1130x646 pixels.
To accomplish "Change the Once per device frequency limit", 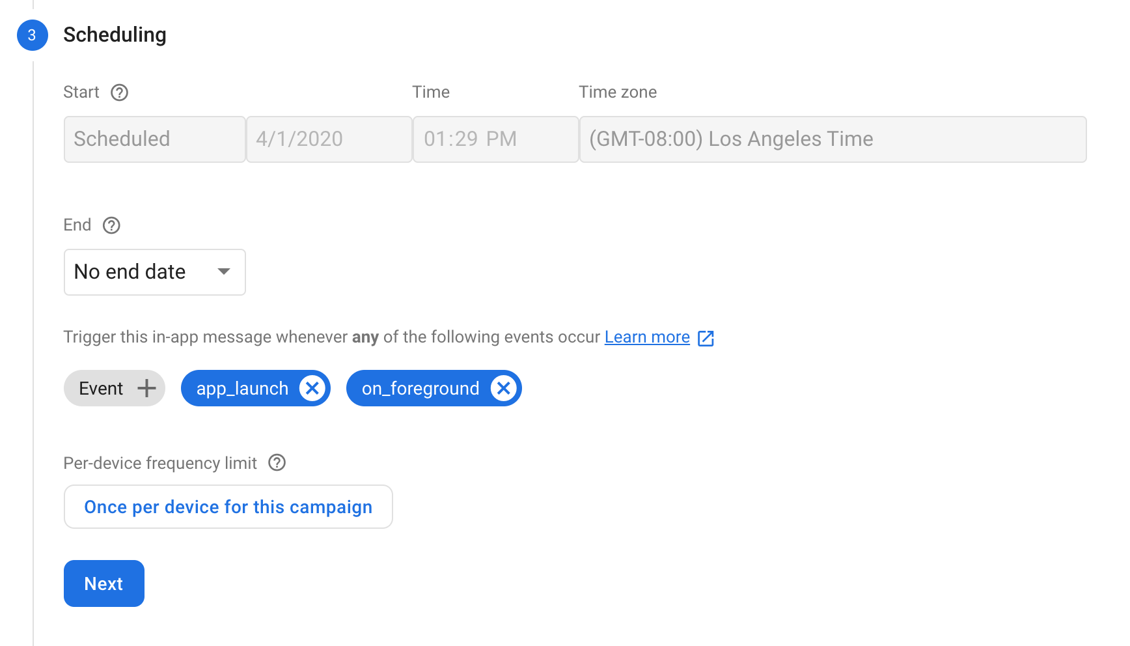I will [228, 507].
